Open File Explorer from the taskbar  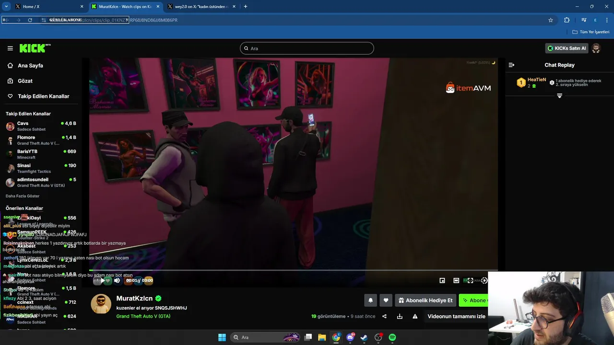(322, 337)
